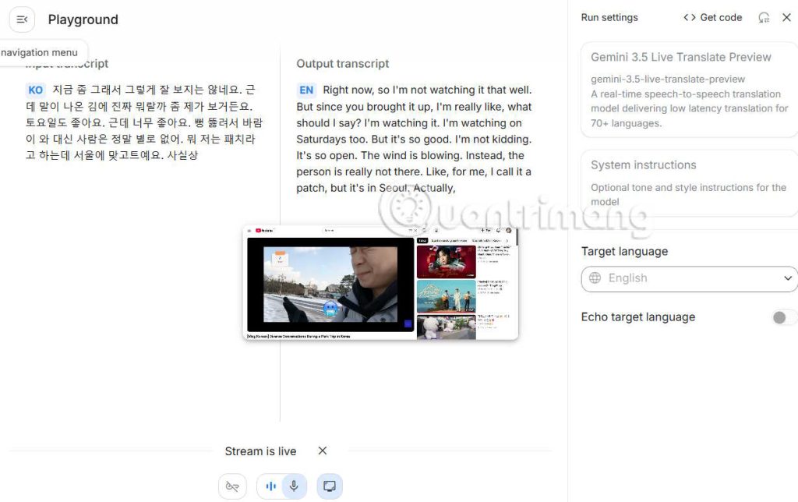798x502 pixels.
Task: Click the Korean input transcript paragraph
Action: tap(144, 122)
